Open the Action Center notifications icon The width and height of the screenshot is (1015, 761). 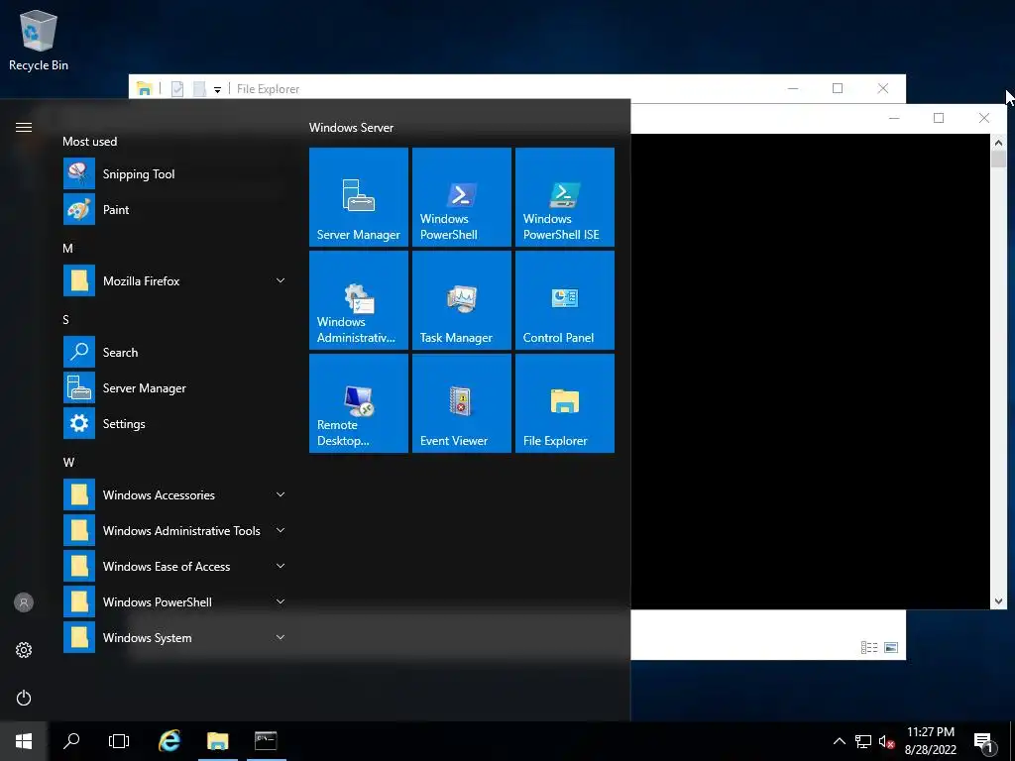pos(983,741)
